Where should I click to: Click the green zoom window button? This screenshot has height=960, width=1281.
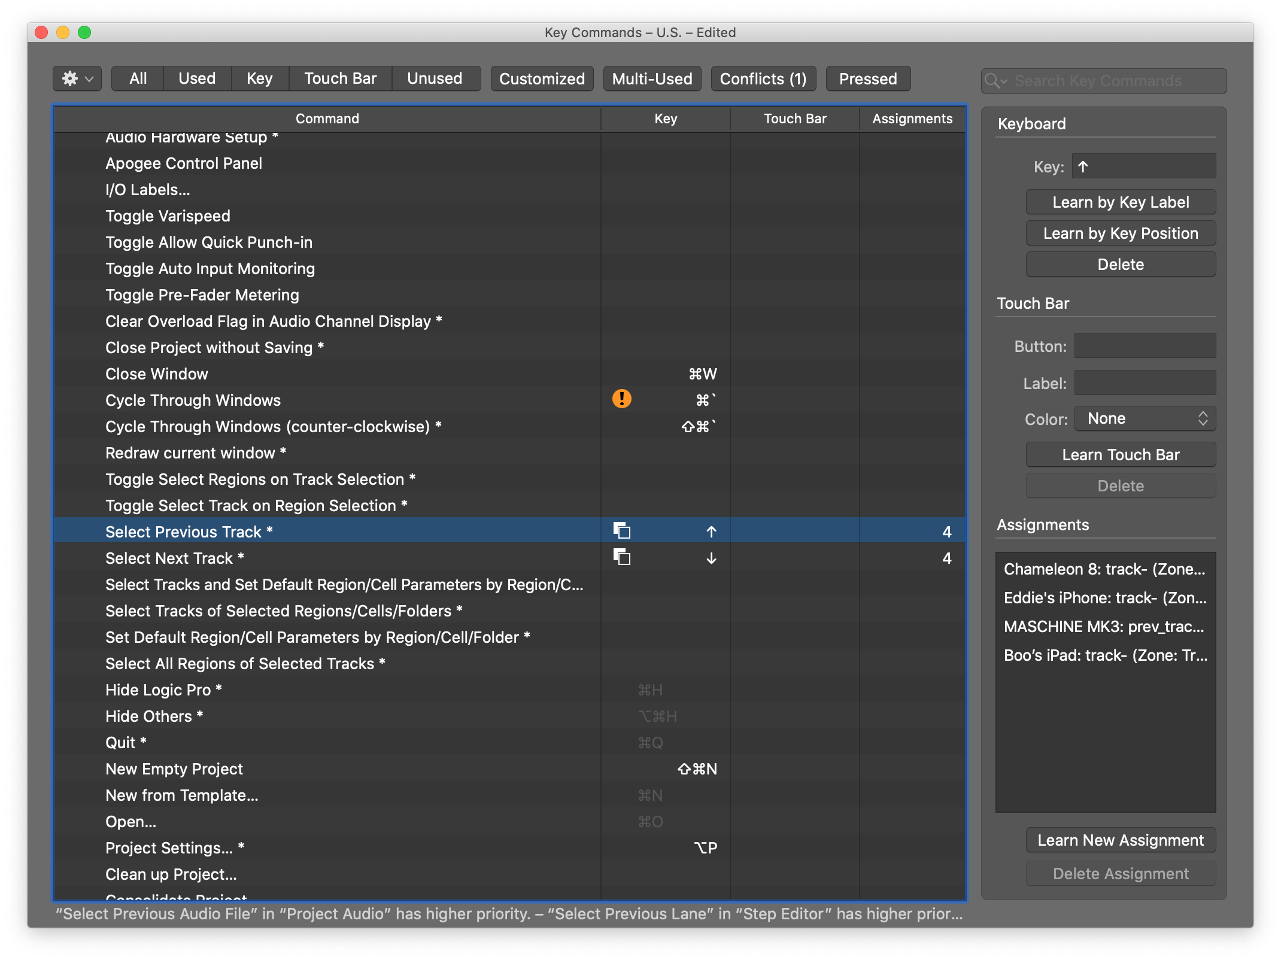[84, 32]
